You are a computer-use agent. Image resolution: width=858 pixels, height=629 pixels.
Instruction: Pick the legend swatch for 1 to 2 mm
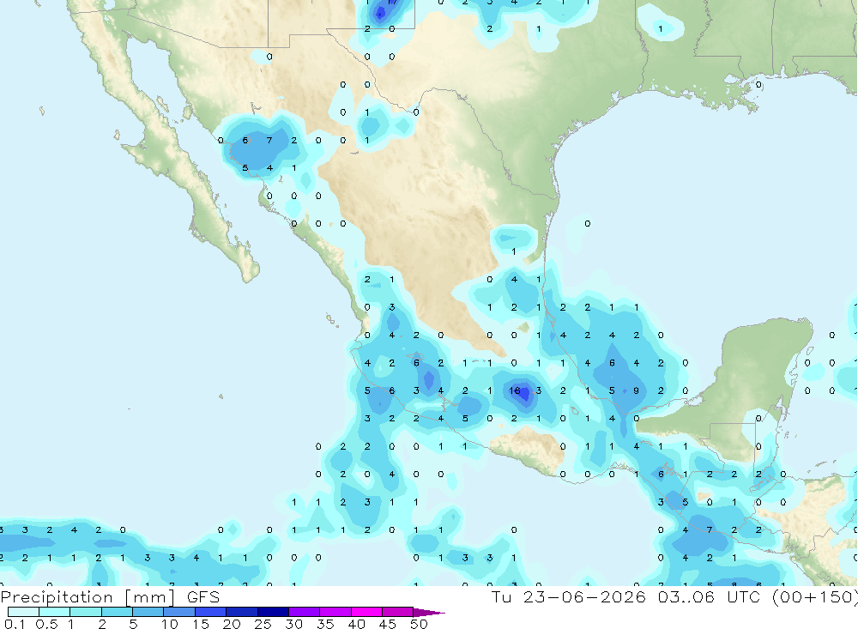coord(86,612)
